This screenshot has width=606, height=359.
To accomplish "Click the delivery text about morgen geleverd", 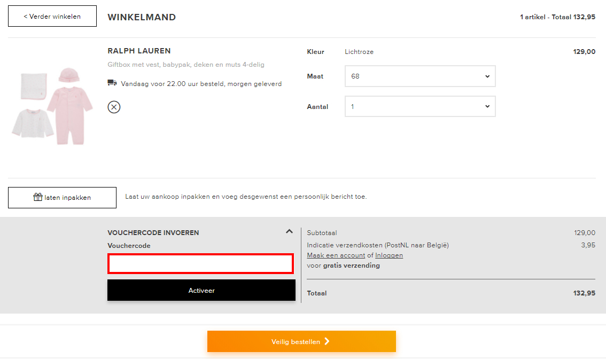I will (x=201, y=84).
